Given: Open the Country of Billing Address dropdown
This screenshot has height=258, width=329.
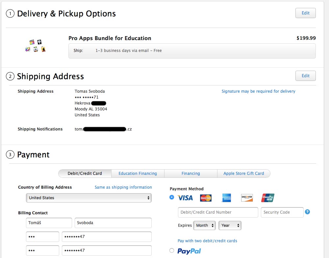Looking at the screenshot, I should tap(89, 198).
